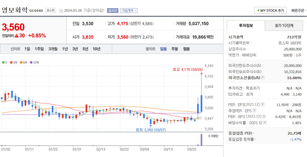Switch to the 투자정보 tab
Image resolution: width=307 pixels, height=157 pixels.
(x=246, y=26)
